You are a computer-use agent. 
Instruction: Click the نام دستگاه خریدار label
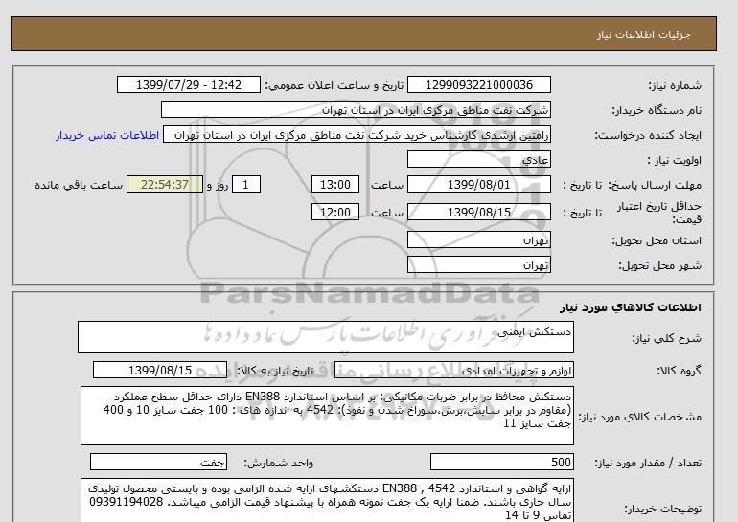pyautogui.click(x=657, y=110)
